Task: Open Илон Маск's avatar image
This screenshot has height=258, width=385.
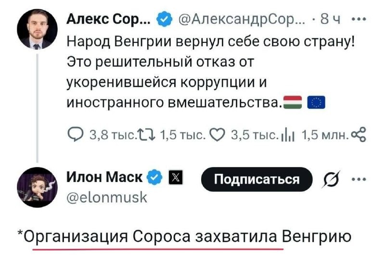Action: pyautogui.click(x=37, y=188)
